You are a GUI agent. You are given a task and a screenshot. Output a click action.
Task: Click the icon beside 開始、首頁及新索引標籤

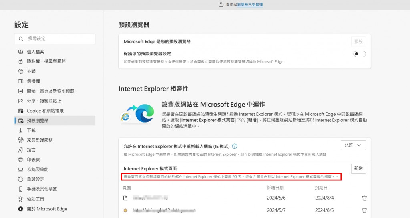(21, 91)
